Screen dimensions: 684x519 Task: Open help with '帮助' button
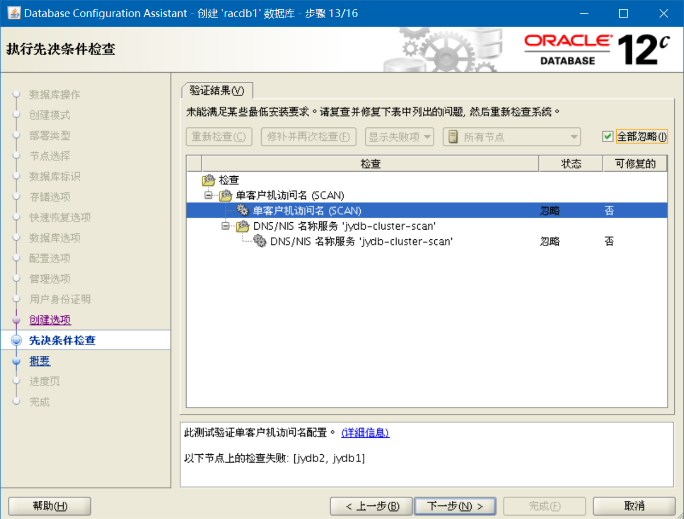pyautogui.click(x=50, y=506)
